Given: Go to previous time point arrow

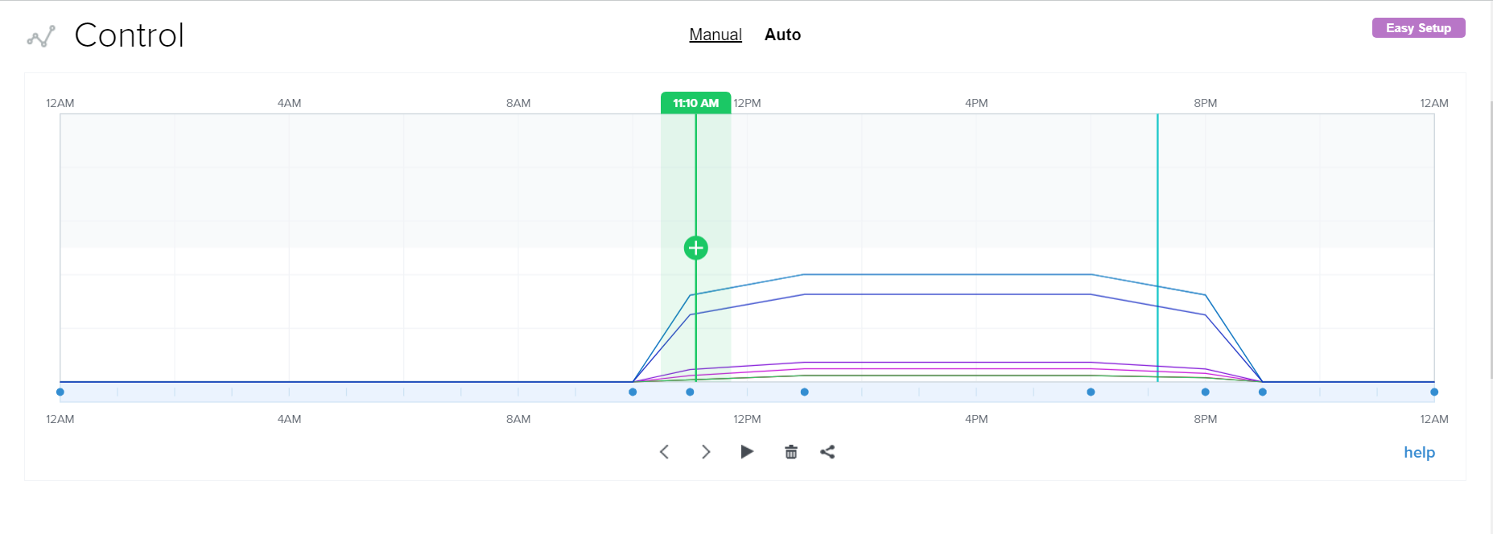Looking at the screenshot, I should tap(664, 452).
